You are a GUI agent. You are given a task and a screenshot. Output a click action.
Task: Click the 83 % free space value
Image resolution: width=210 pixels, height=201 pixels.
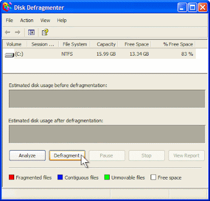coord(187,54)
